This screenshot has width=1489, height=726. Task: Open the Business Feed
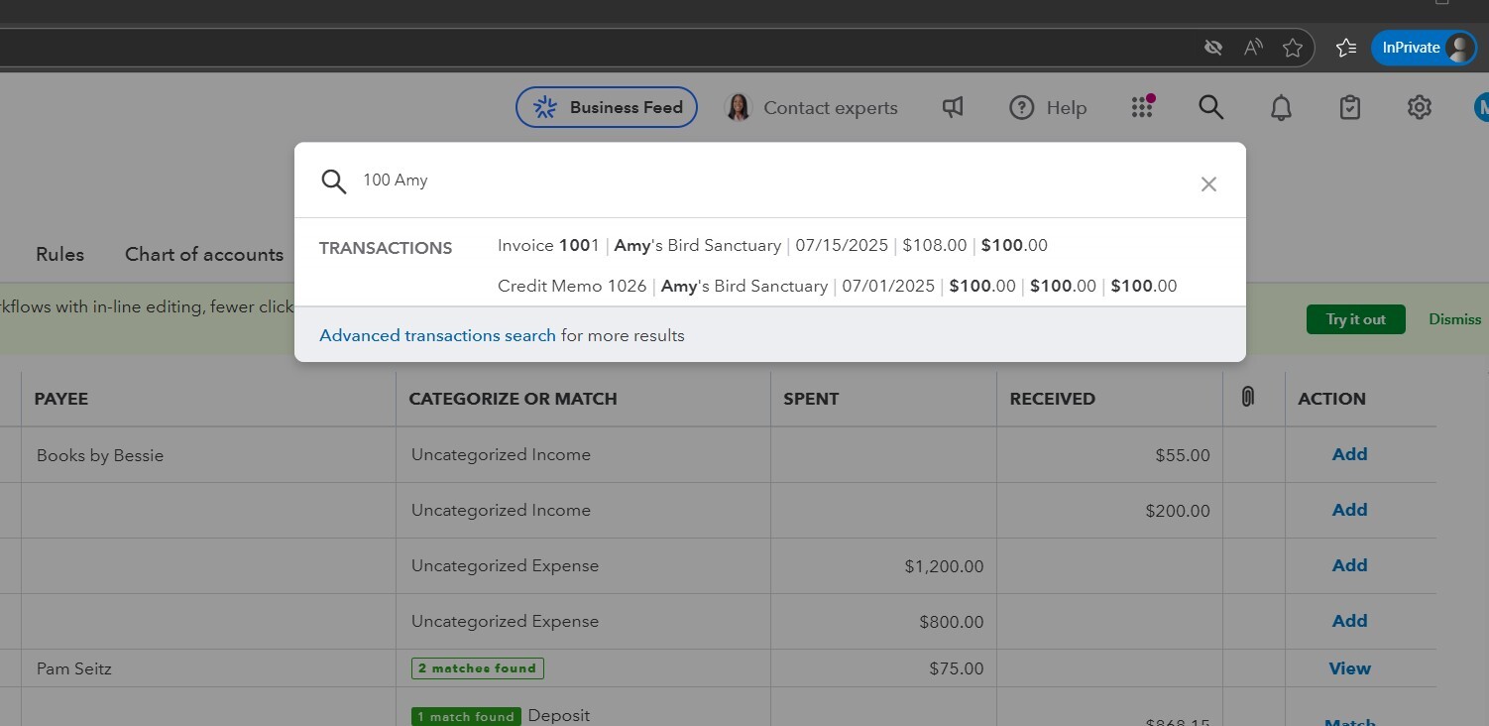[606, 107]
